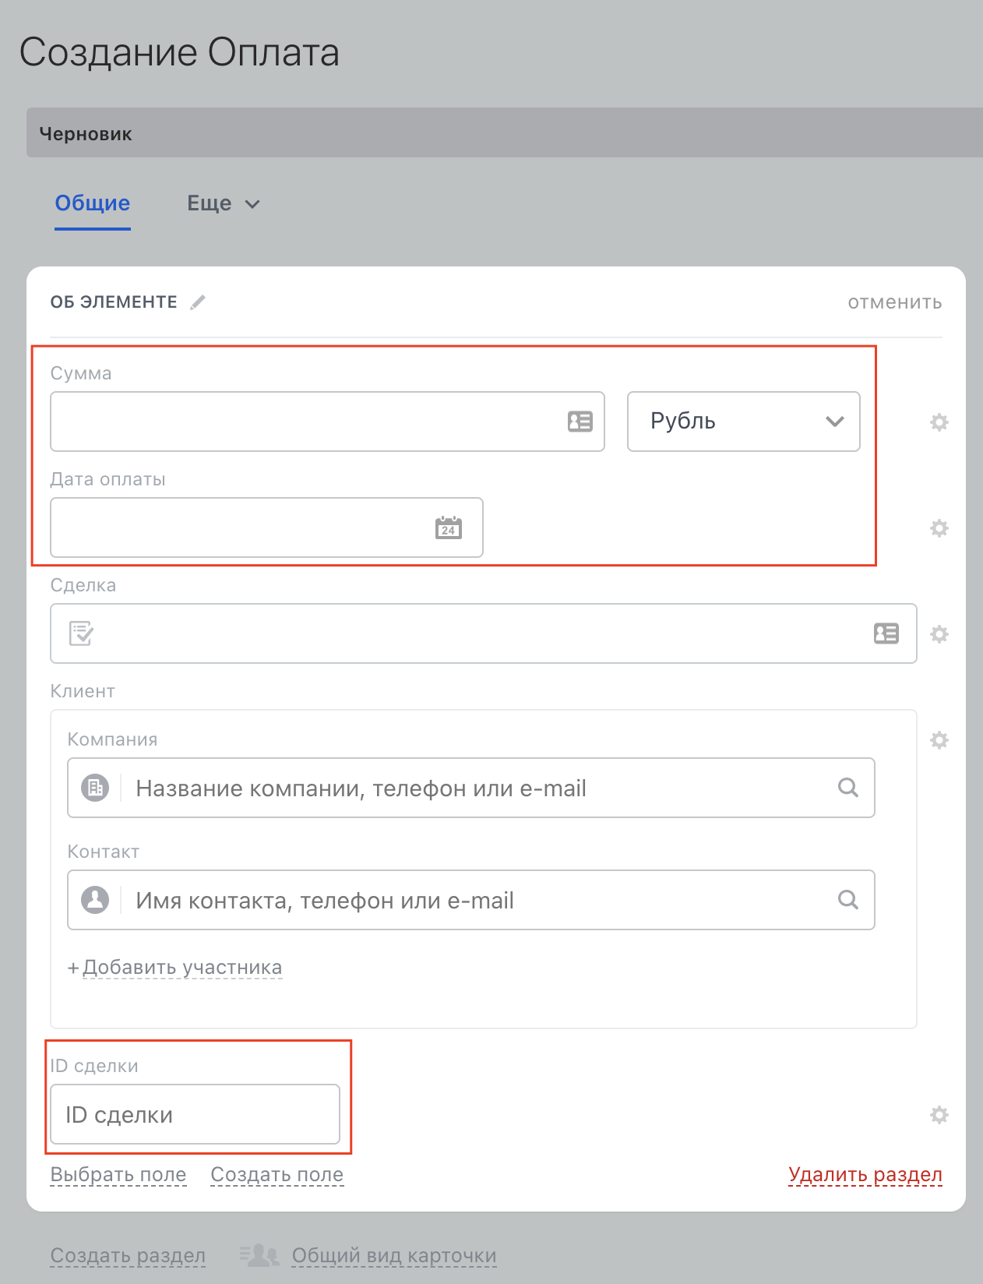This screenshot has height=1284, width=983.
Task: Click the отменить link
Action: click(x=895, y=302)
